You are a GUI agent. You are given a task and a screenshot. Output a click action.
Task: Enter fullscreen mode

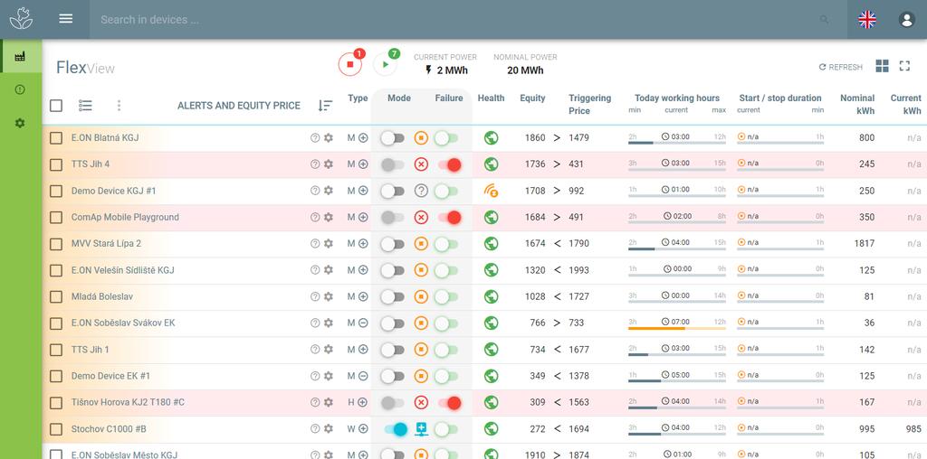pos(904,66)
